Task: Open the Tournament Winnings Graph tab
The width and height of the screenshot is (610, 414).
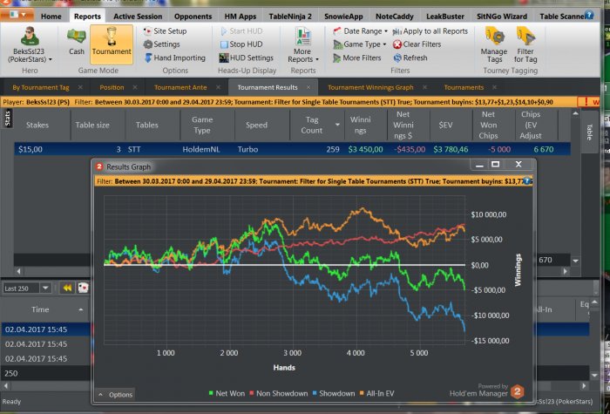Action: point(370,87)
